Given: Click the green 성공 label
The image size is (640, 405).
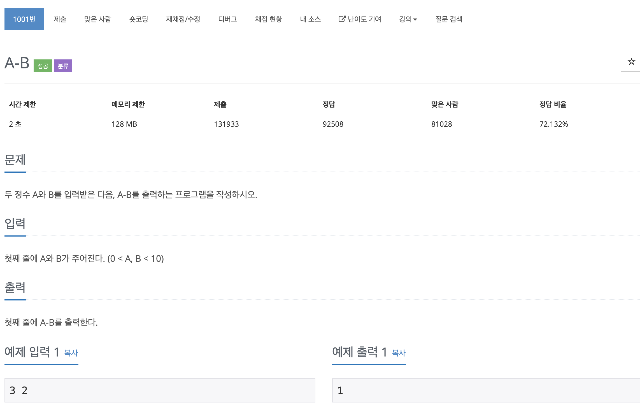Looking at the screenshot, I should click(x=43, y=66).
